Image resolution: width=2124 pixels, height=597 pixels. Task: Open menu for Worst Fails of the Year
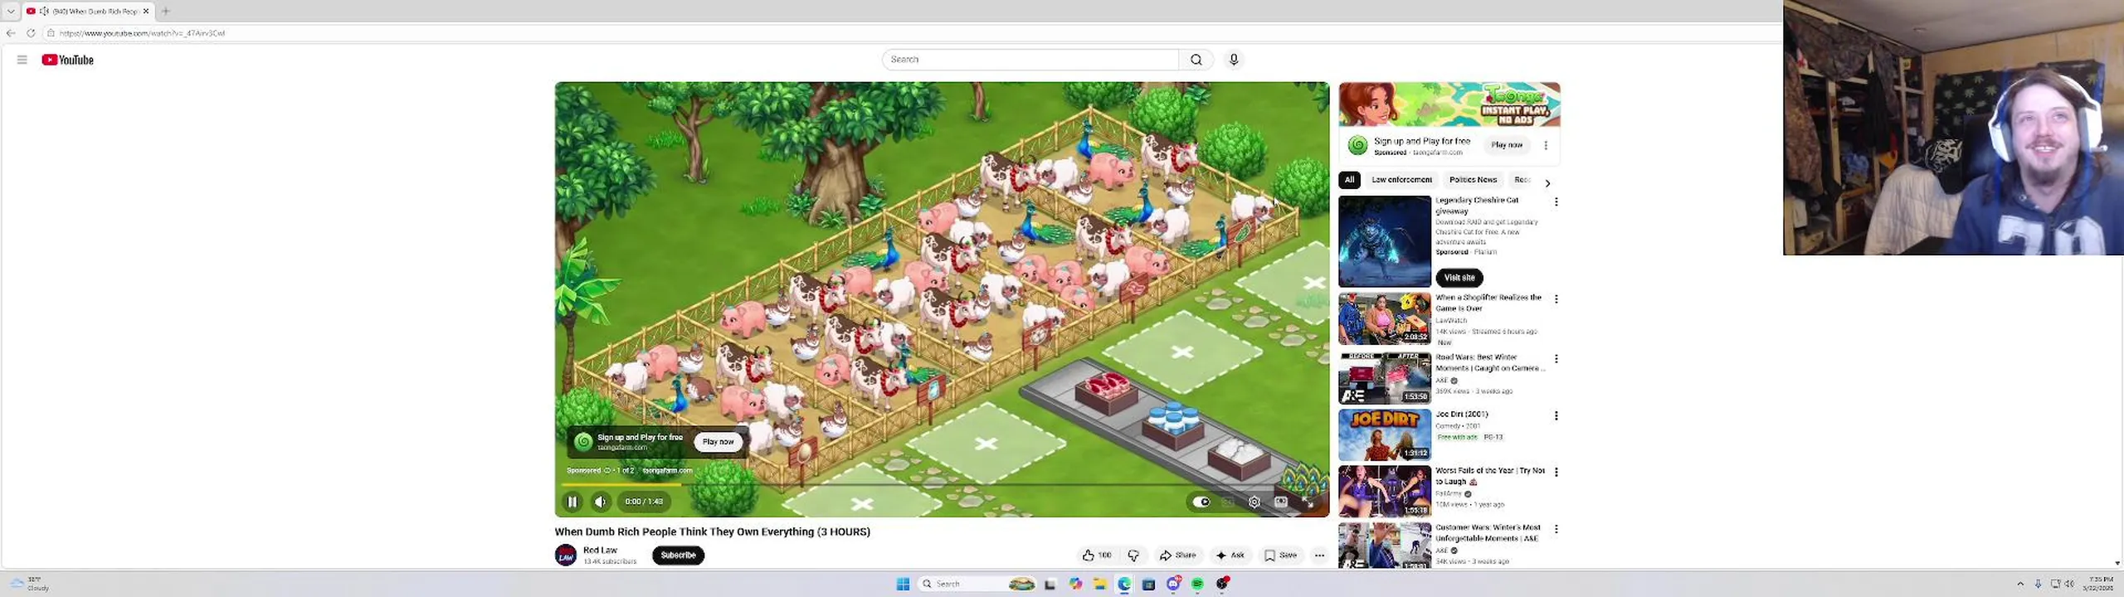(x=1556, y=472)
